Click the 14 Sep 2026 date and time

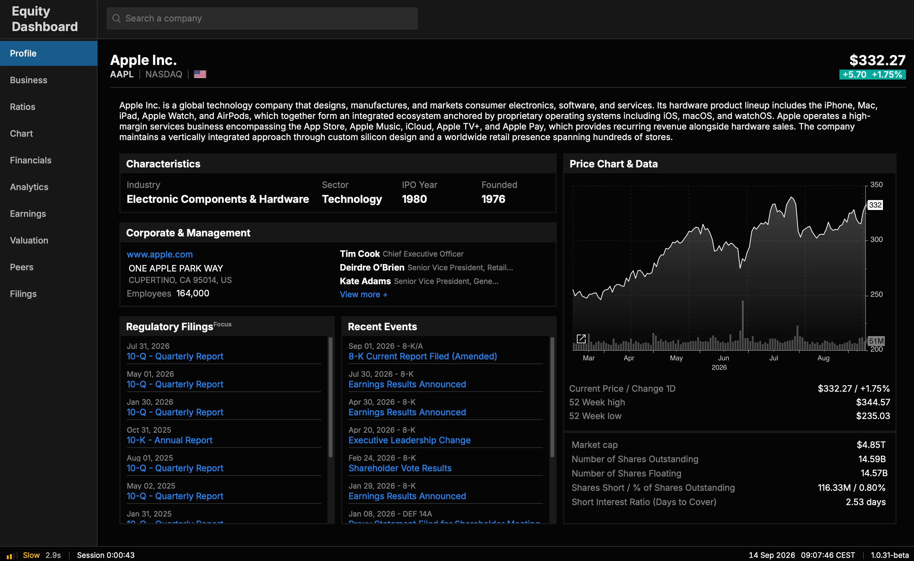802,555
